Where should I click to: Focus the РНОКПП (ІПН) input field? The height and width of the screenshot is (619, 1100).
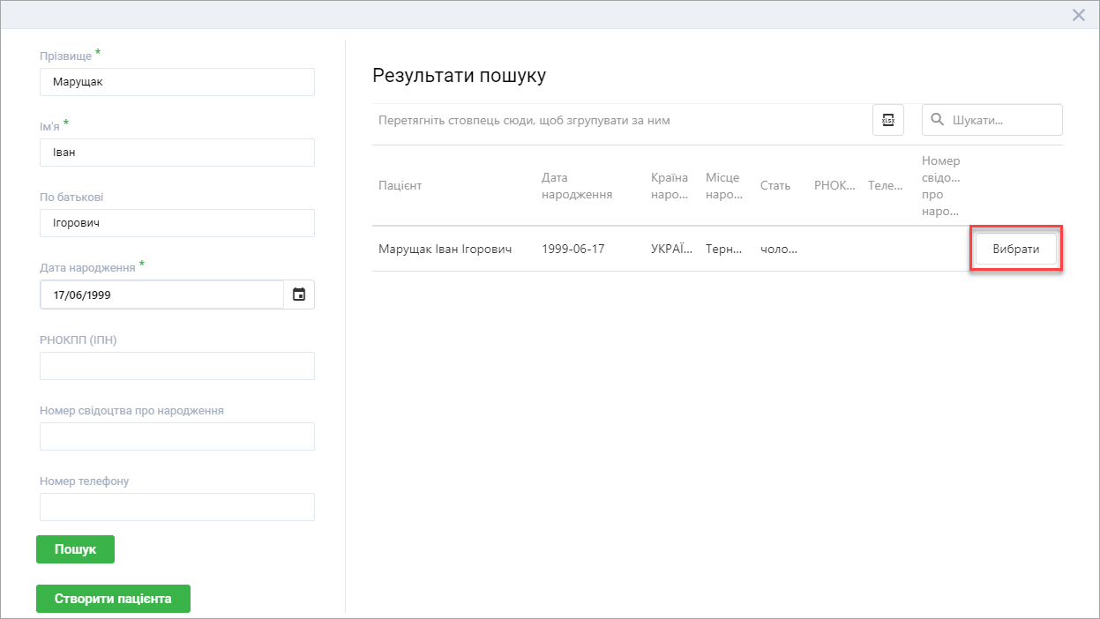177,366
